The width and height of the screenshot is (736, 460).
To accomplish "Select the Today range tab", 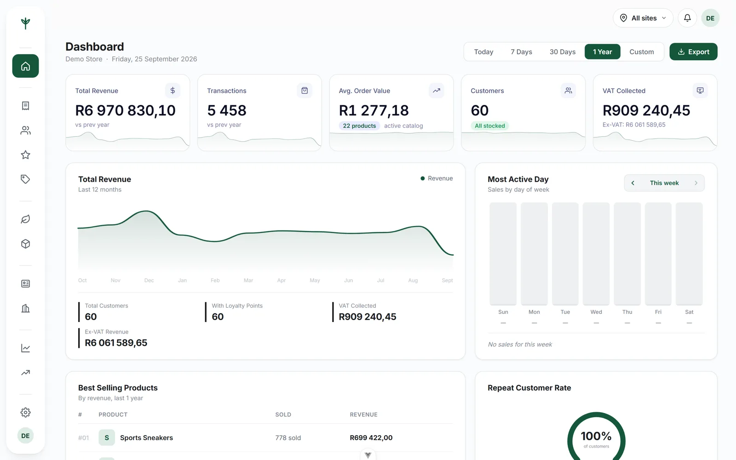I will tap(483, 52).
